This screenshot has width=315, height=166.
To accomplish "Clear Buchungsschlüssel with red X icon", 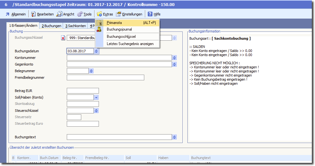I will [x=63, y=38].
